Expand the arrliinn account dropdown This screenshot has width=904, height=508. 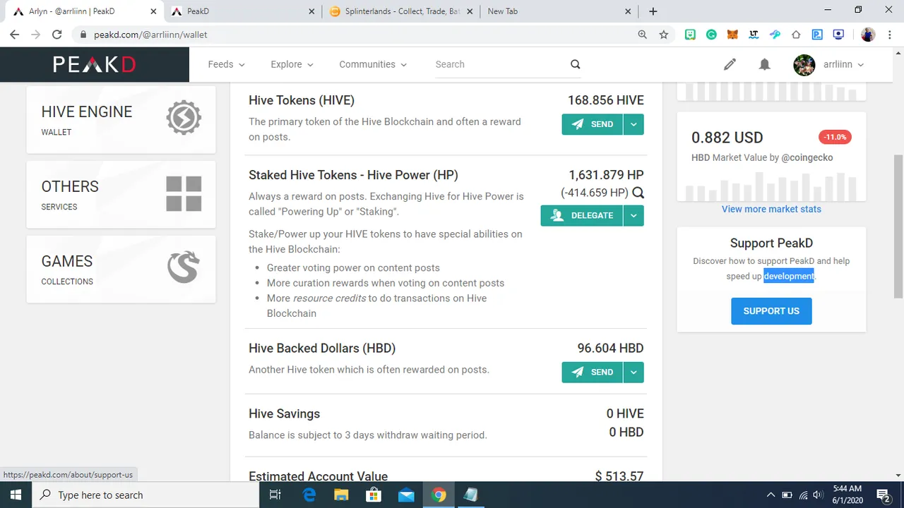[x=843, y=64]
